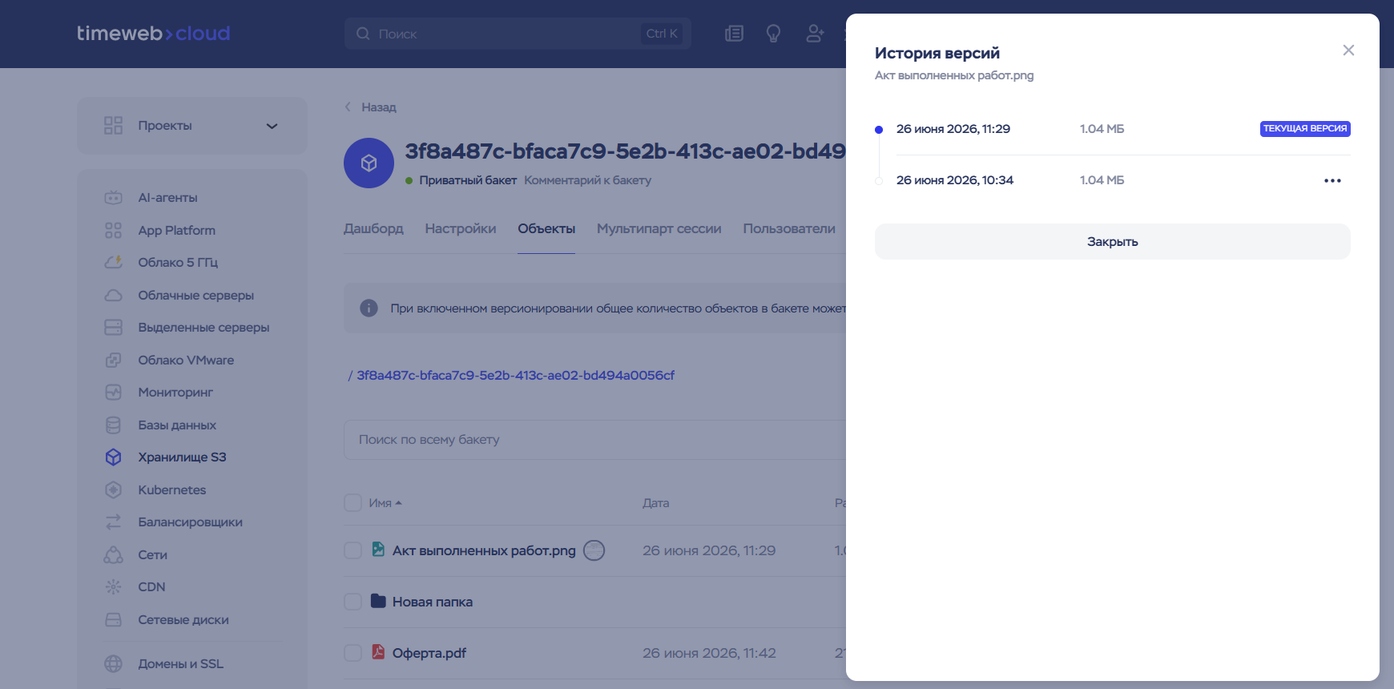This screenshot has width=1394, height=689.
Task: Click the news icon in top bar
Action: click(x=734, y=34)
